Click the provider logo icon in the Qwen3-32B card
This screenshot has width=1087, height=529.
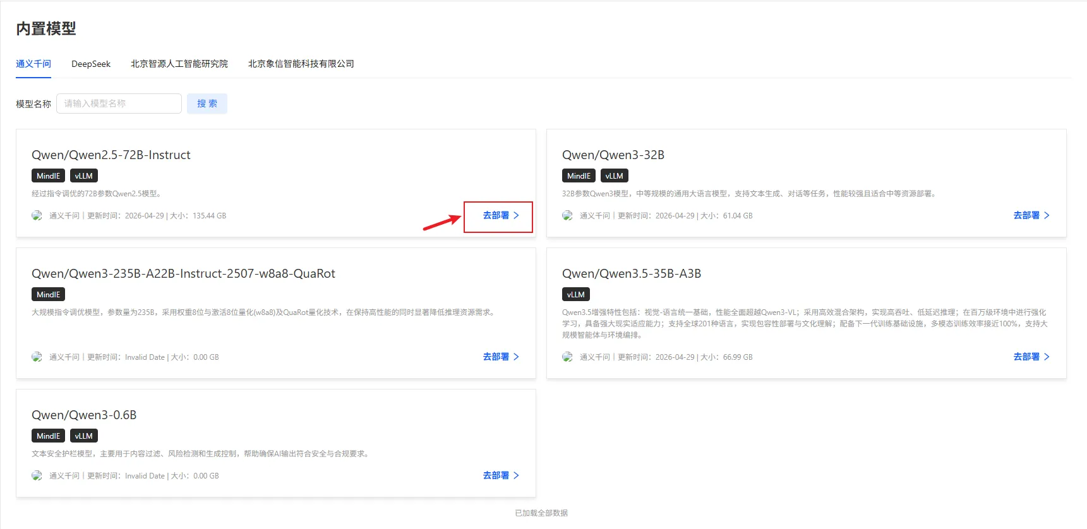point(568,215)
